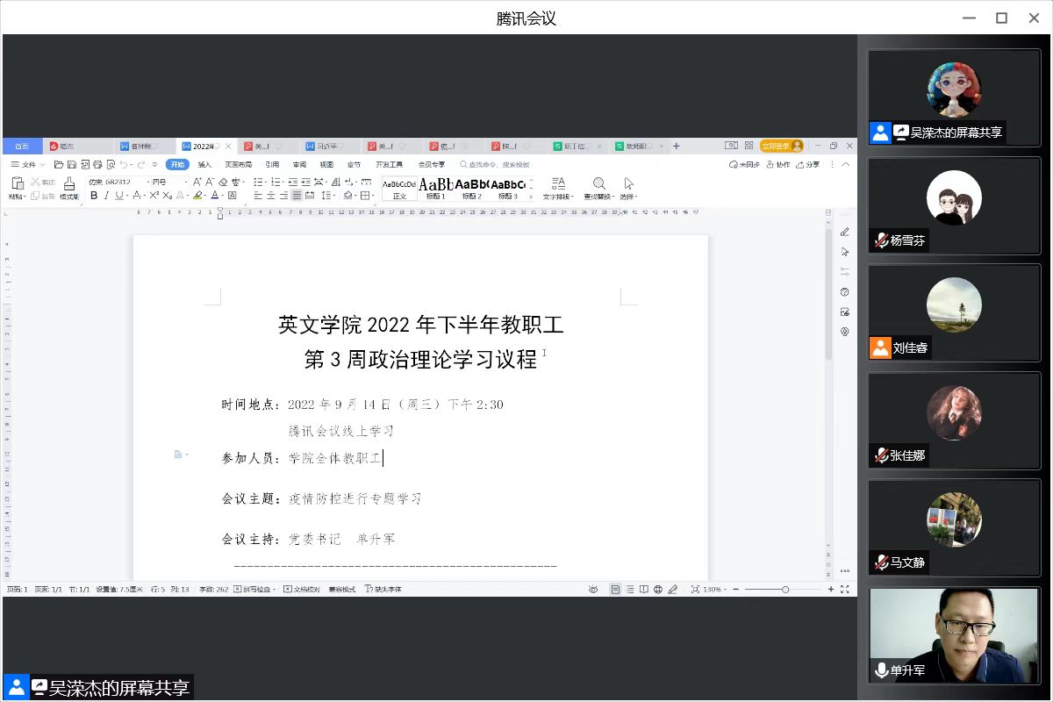Select the justify alignment icon
1053x702 pixels.
pos(297,196)
